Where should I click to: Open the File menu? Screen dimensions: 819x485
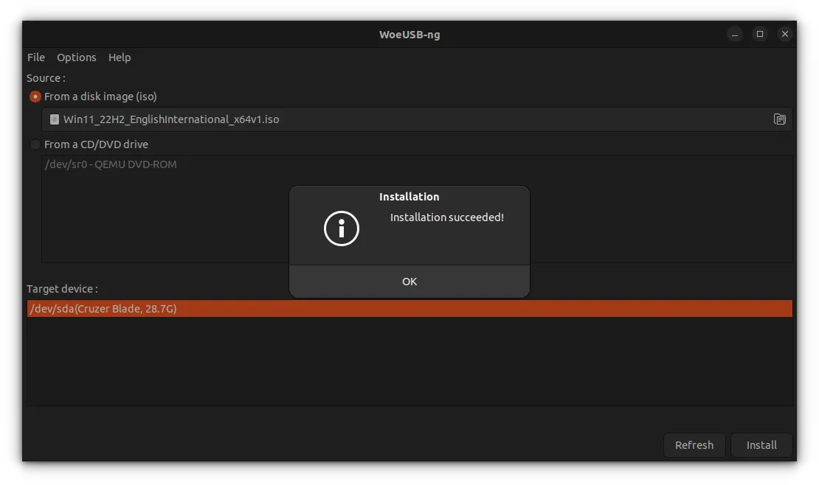coord(35,57)
